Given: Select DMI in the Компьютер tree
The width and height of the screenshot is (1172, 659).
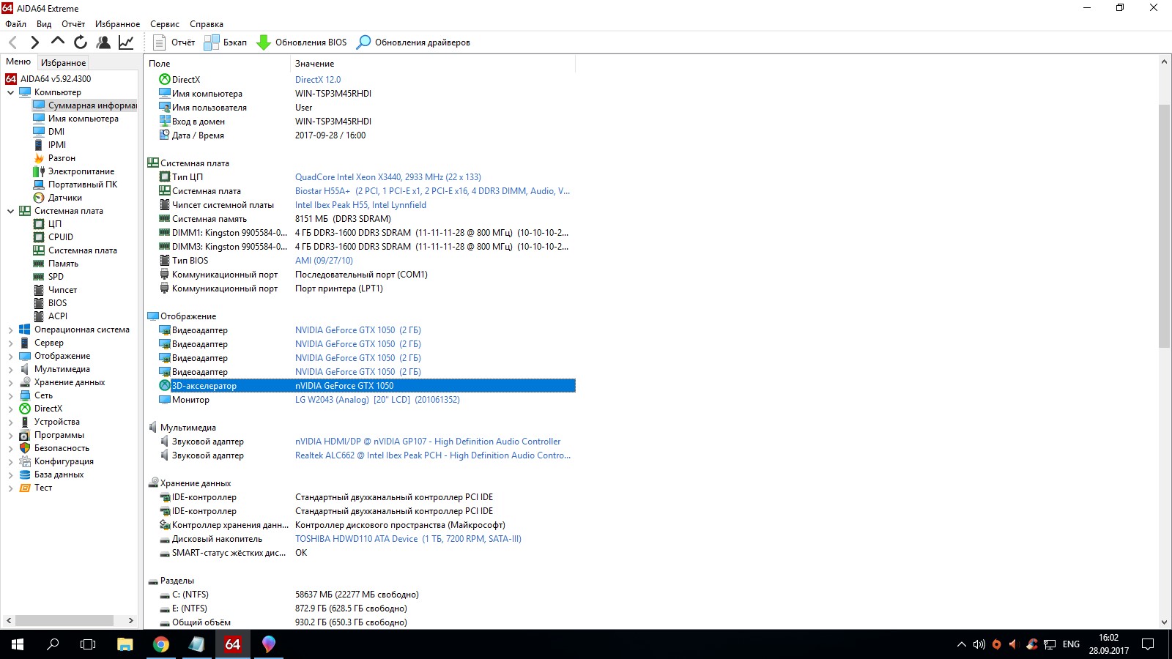Looking at the screenshot, I should (x=56, y=132).
